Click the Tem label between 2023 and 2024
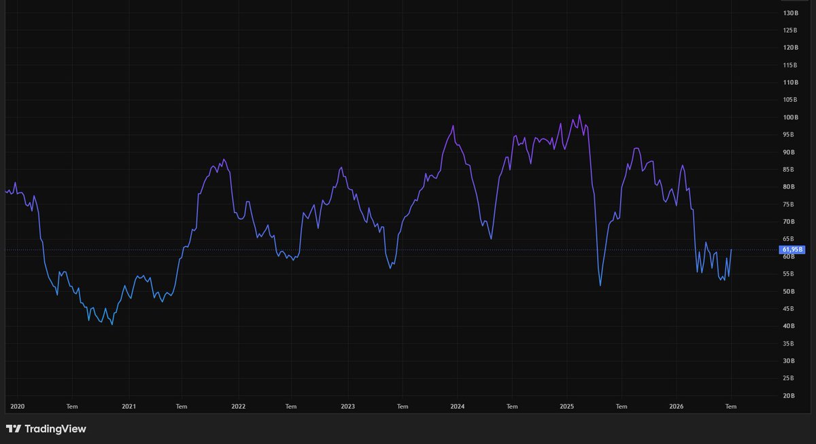 click(x=403, y=407)
